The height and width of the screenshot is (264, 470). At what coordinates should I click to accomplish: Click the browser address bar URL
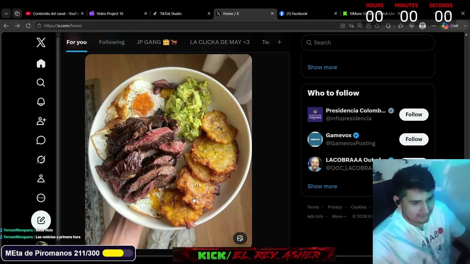click(63, 26)
